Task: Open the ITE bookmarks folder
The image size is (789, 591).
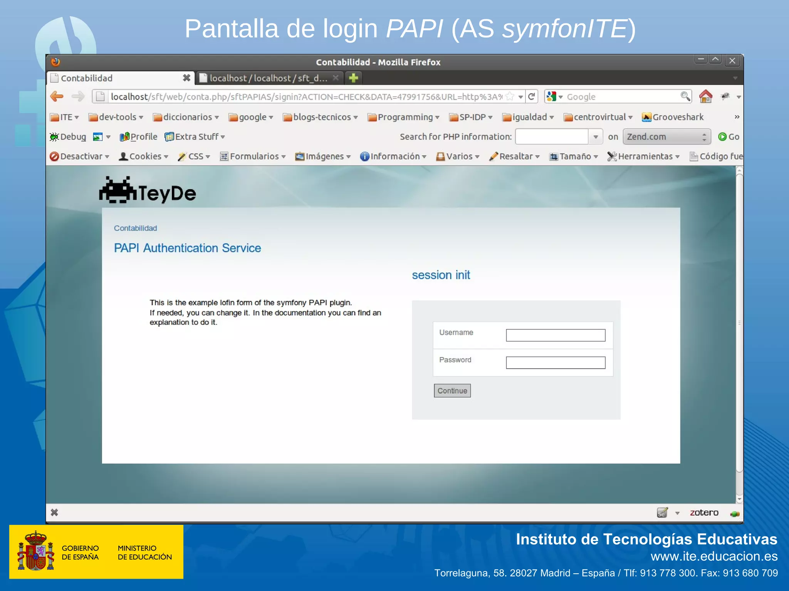Action: click(64, 117)
